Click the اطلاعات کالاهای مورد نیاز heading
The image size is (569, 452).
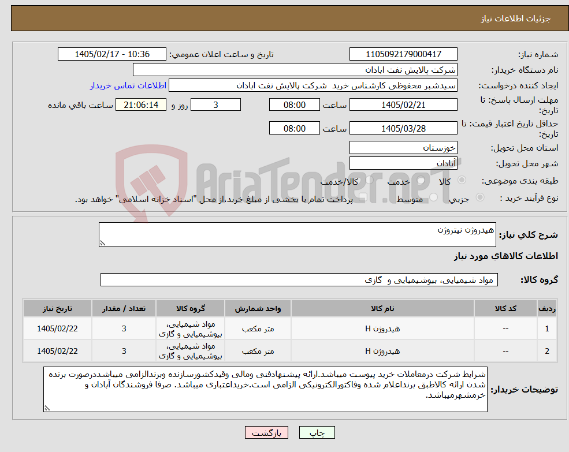click(506, 256)
